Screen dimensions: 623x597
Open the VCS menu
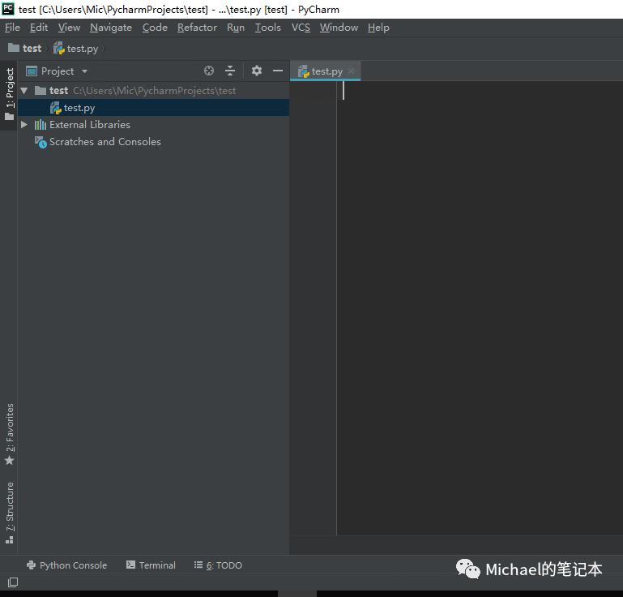301,28
